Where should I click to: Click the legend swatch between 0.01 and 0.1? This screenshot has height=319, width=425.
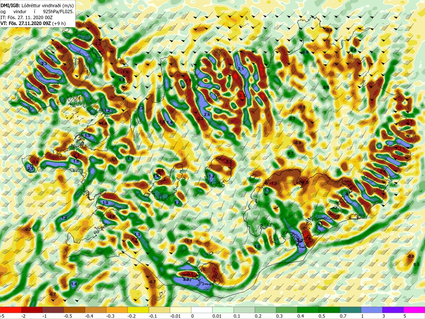pos(223,310)
